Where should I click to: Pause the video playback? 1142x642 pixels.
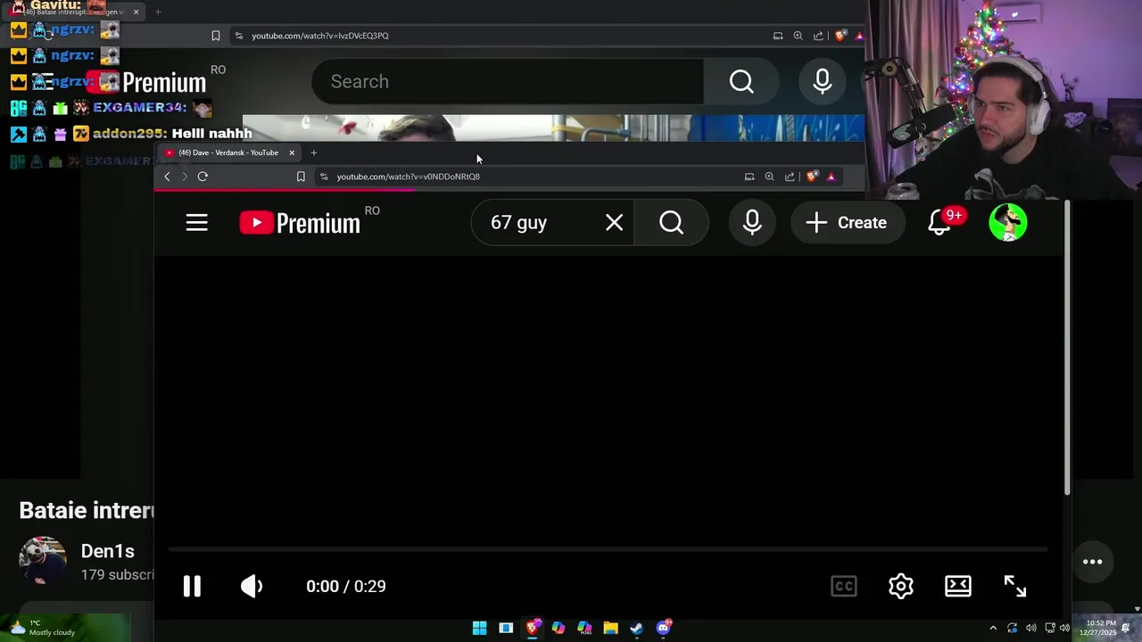tap(192, 586)
